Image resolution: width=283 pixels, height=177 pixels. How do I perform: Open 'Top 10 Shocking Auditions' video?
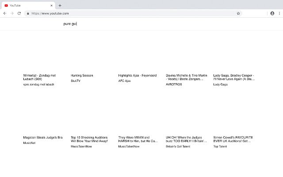[x=89, y=139]
